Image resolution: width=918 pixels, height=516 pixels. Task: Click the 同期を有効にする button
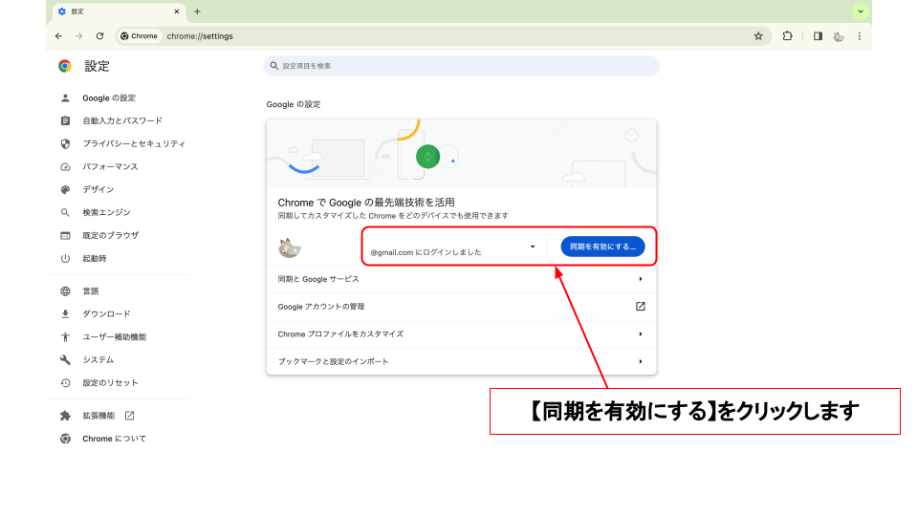coord(602,247)
